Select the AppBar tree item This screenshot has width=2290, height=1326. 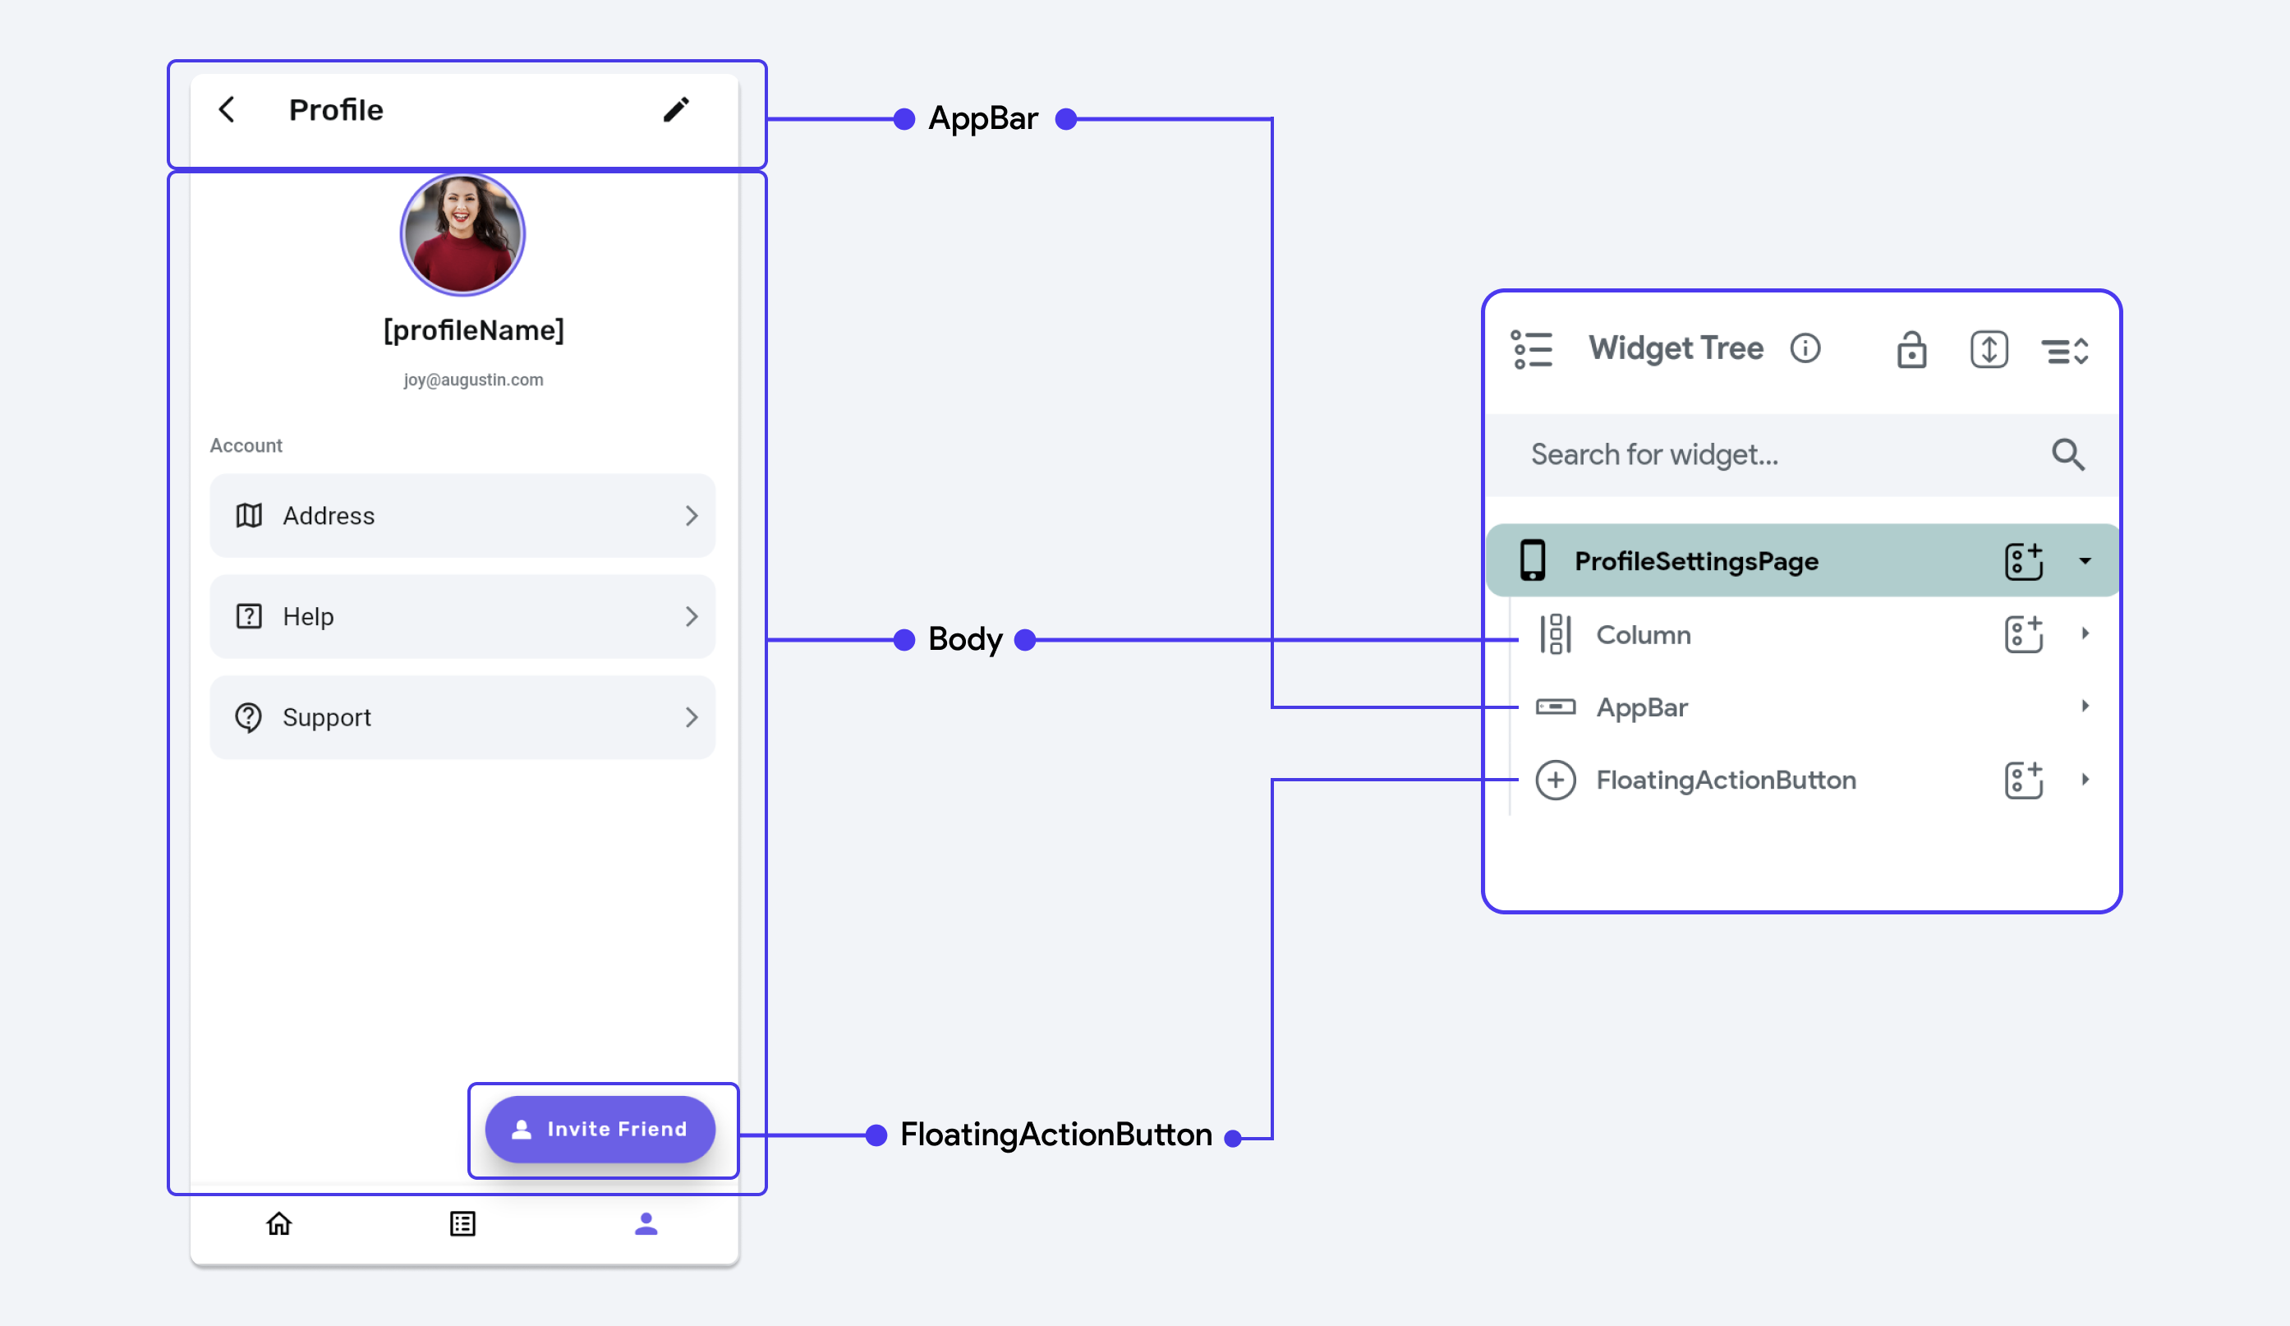coord(1639,706)
